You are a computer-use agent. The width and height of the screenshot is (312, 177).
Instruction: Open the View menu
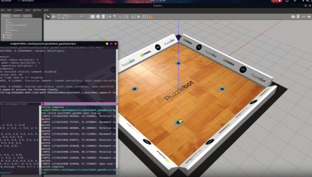[28, 10]
